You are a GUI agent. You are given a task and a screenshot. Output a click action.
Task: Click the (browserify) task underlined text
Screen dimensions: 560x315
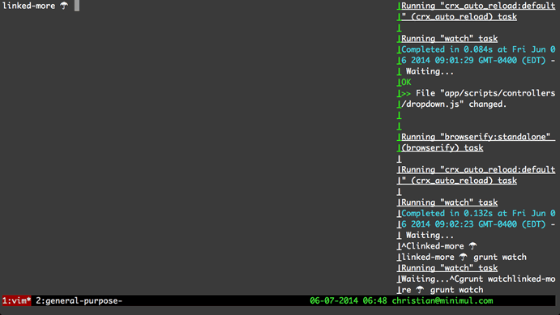point(442,147)
